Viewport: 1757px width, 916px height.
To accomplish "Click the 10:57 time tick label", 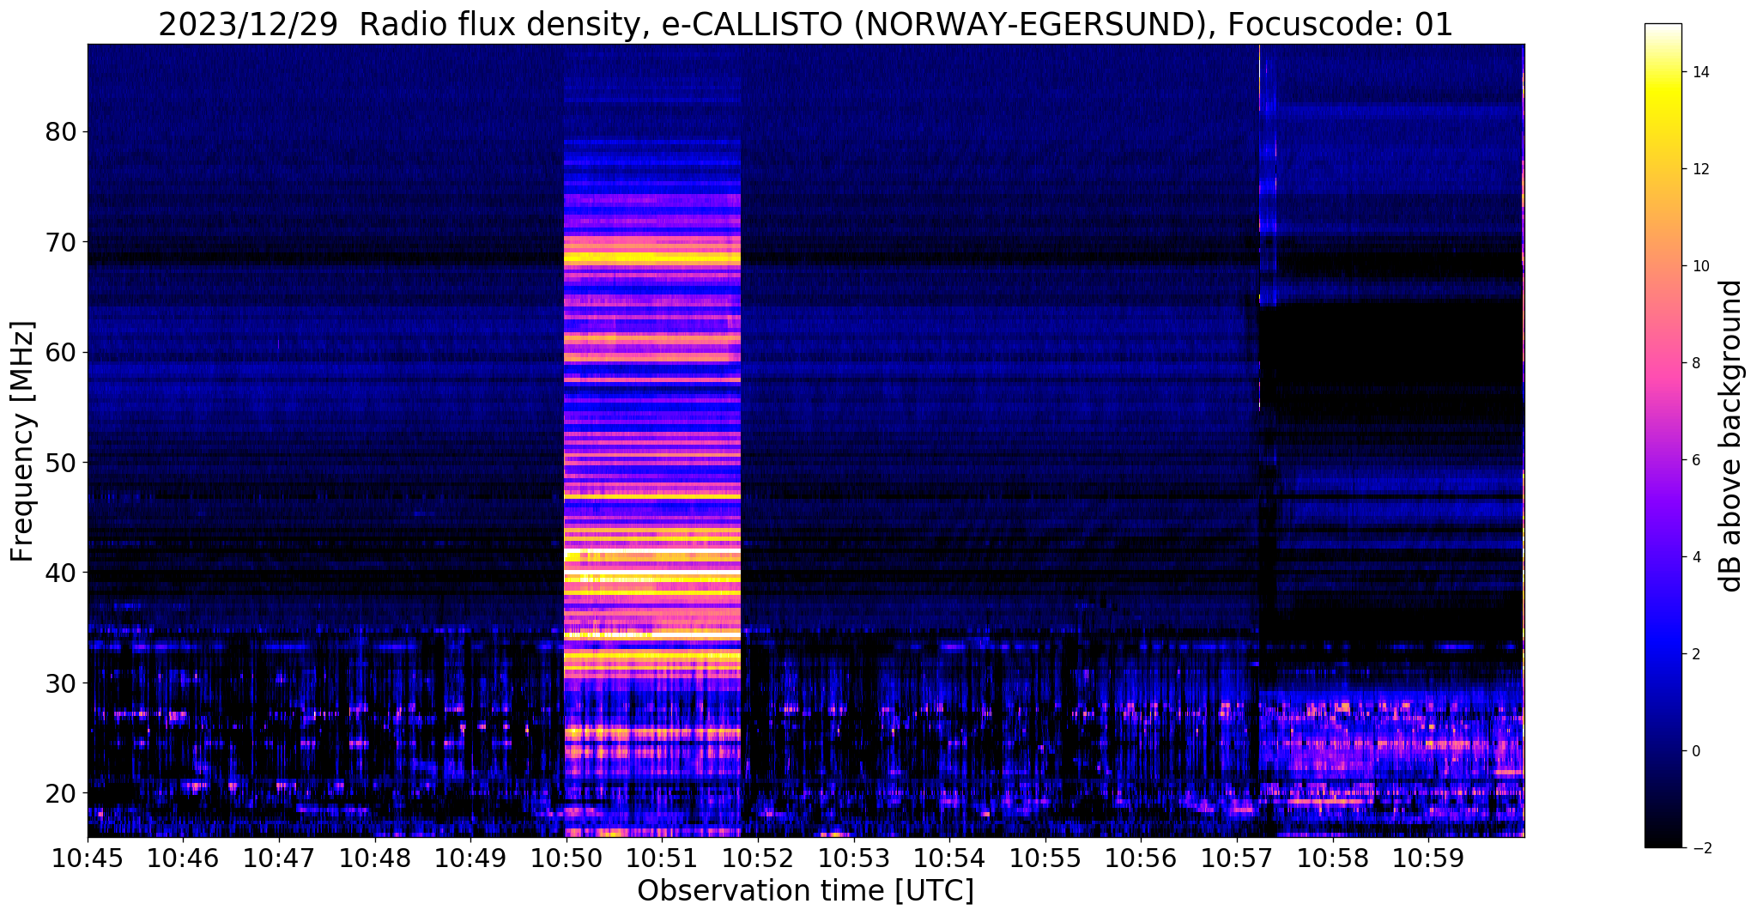I will pos(1237,857).
